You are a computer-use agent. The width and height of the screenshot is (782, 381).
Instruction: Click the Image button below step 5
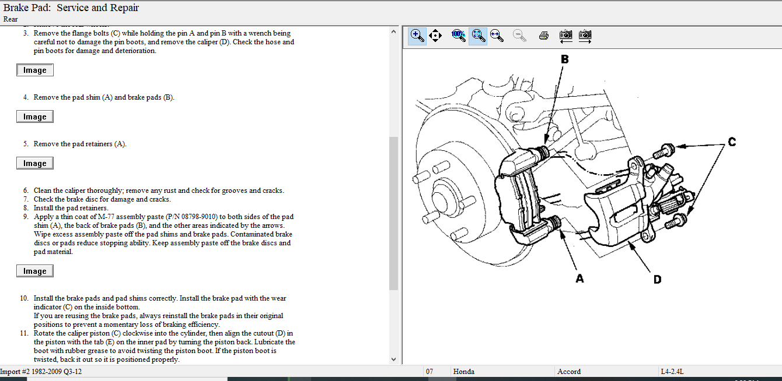click(x=35, y=164)
